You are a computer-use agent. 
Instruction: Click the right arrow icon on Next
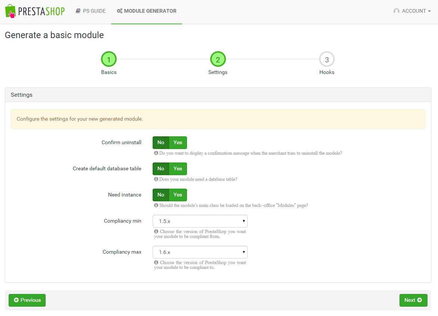point(420,300)
